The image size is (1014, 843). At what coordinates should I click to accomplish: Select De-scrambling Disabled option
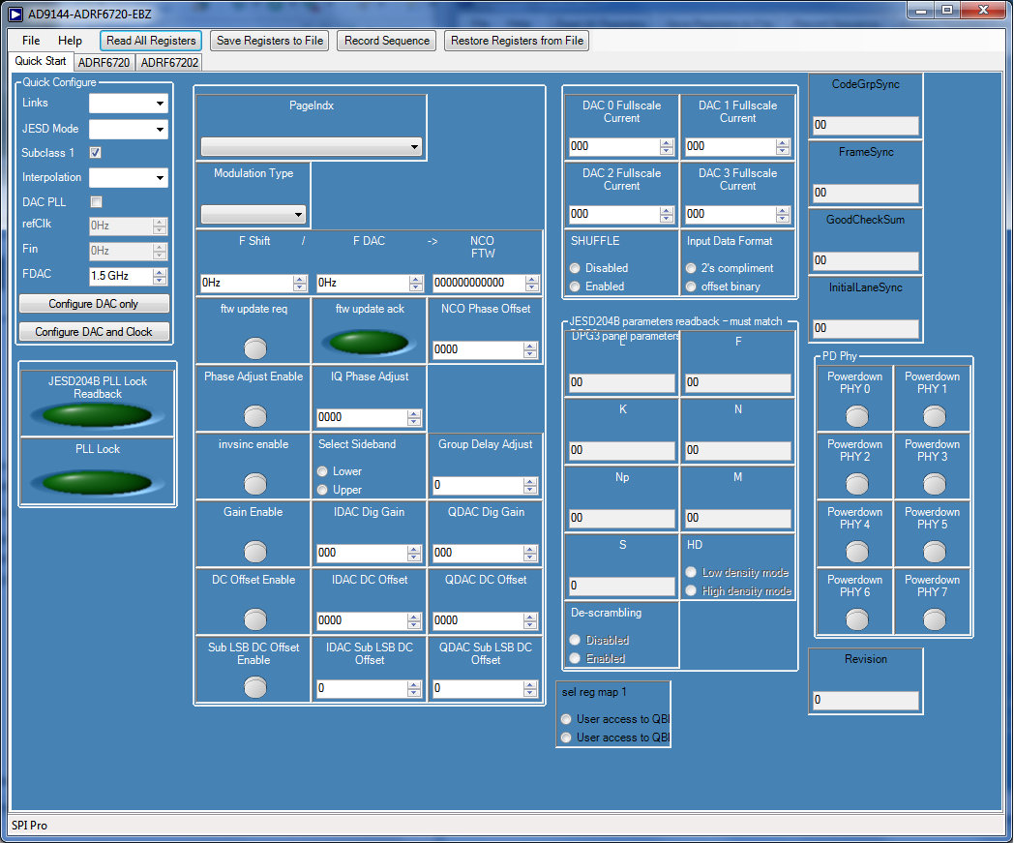(x=575, y=639)
